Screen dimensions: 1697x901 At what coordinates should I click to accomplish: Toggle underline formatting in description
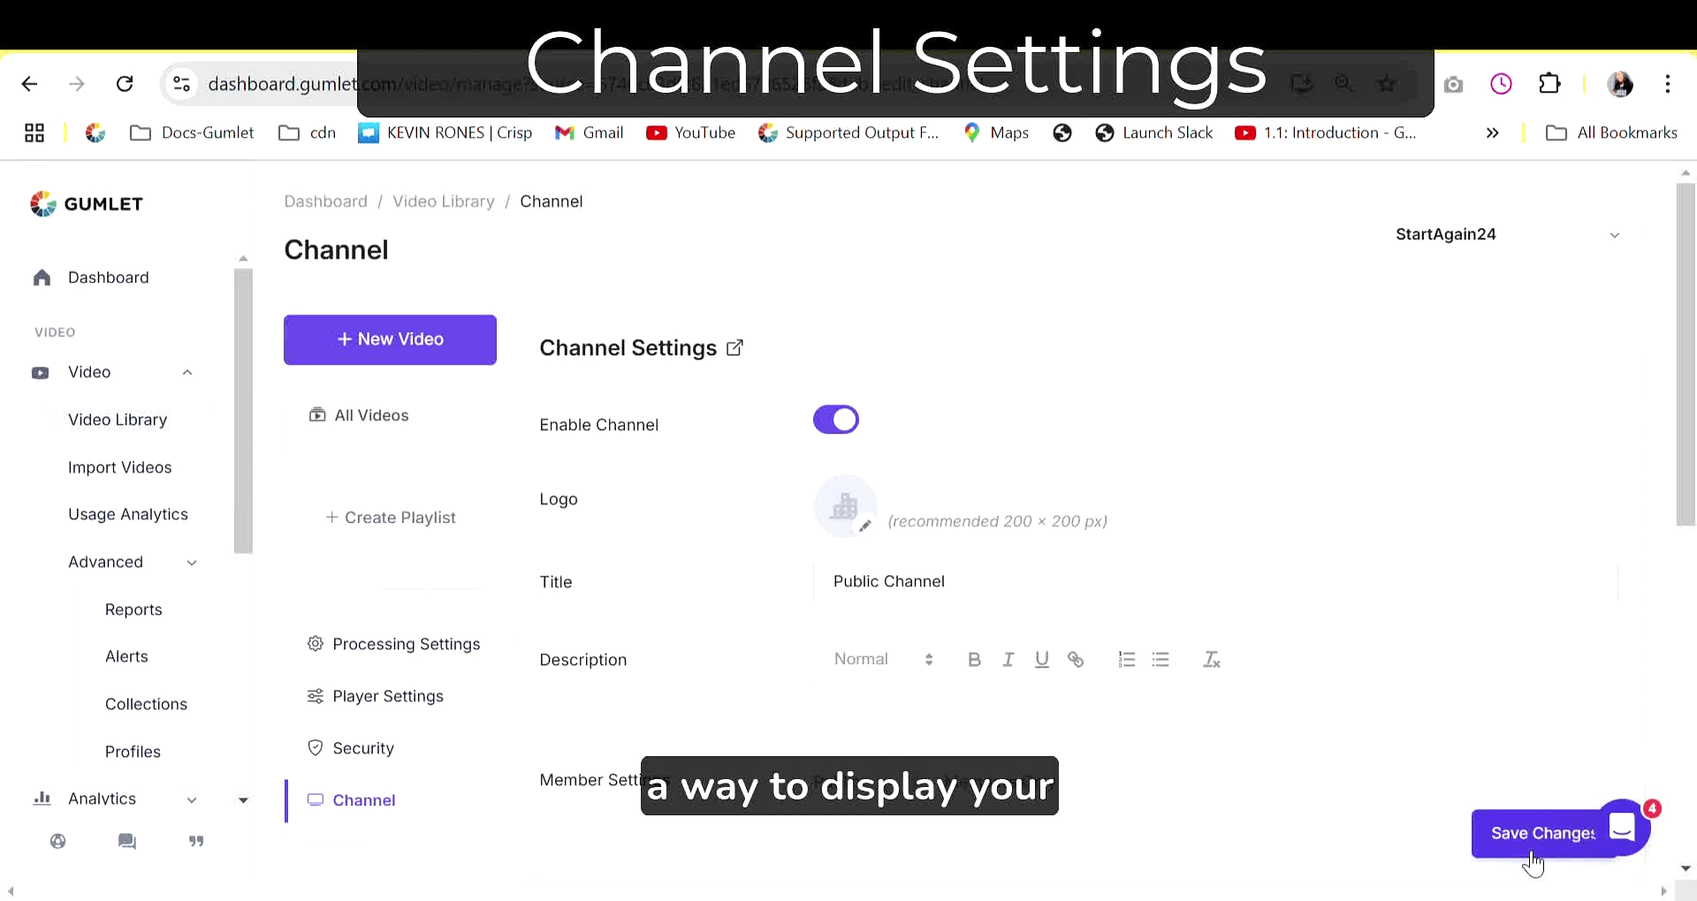[1042, 659]
